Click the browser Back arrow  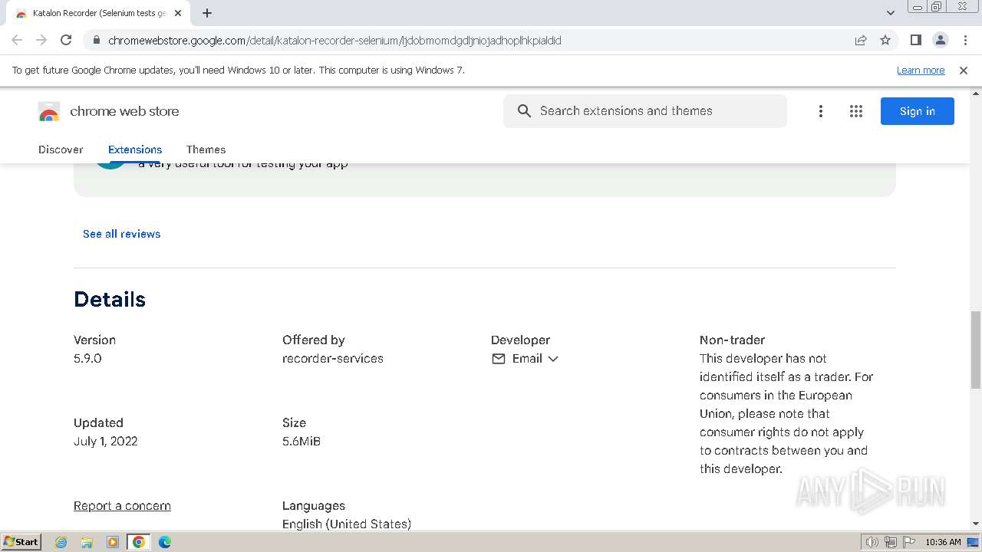point(17,40)
